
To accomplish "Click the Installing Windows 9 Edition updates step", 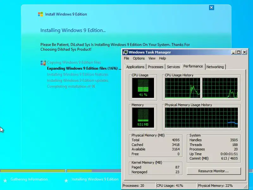I will tap(77, 80).
